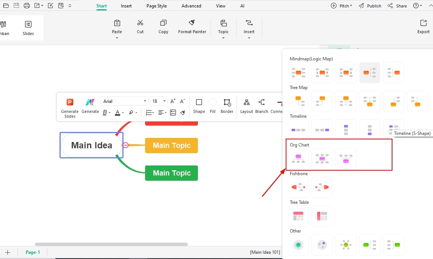Click the Print icon in quick access toolbar
This screenshot has height=259, width=433.
click(x=26, y=5)
